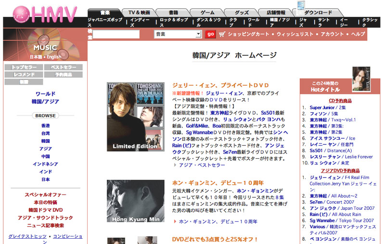The height and width of the screenshot is (244, 385).
Task: Open 東方神起 / All About~2 entry
Action: [334, 196]
